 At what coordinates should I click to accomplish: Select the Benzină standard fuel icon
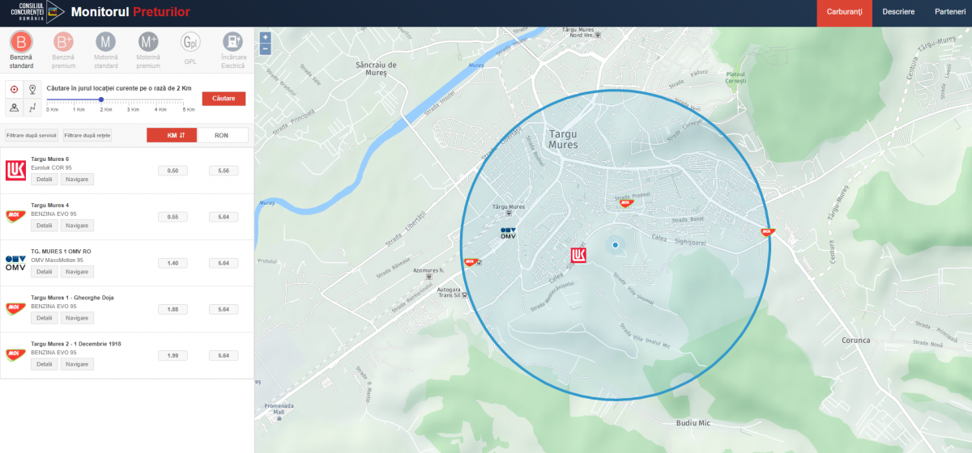pyautogui.click(x=21, y=42)
